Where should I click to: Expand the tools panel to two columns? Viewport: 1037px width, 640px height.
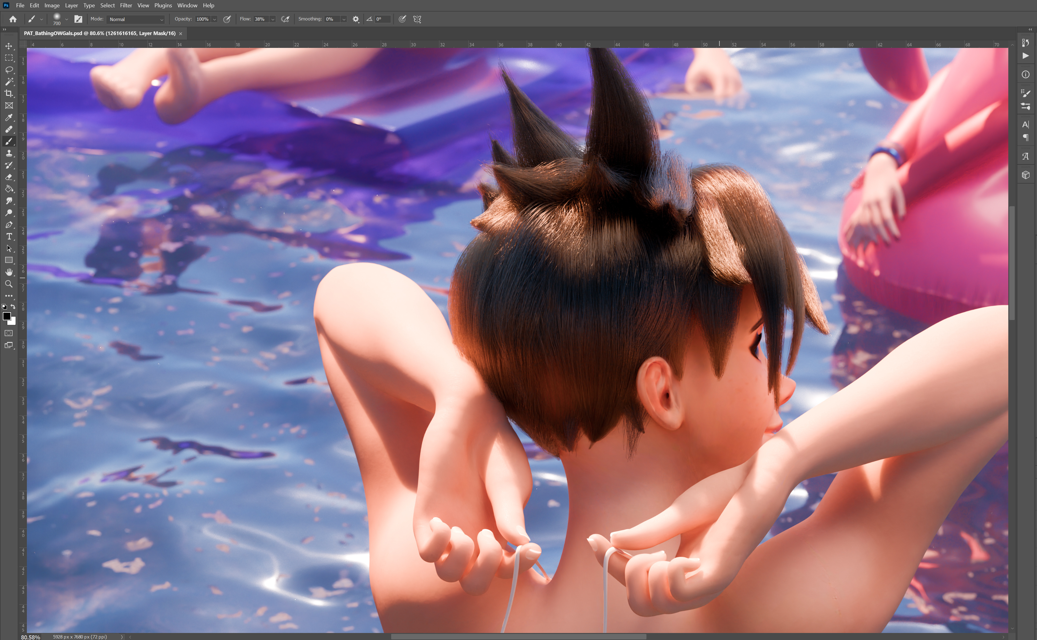[5, 29]
